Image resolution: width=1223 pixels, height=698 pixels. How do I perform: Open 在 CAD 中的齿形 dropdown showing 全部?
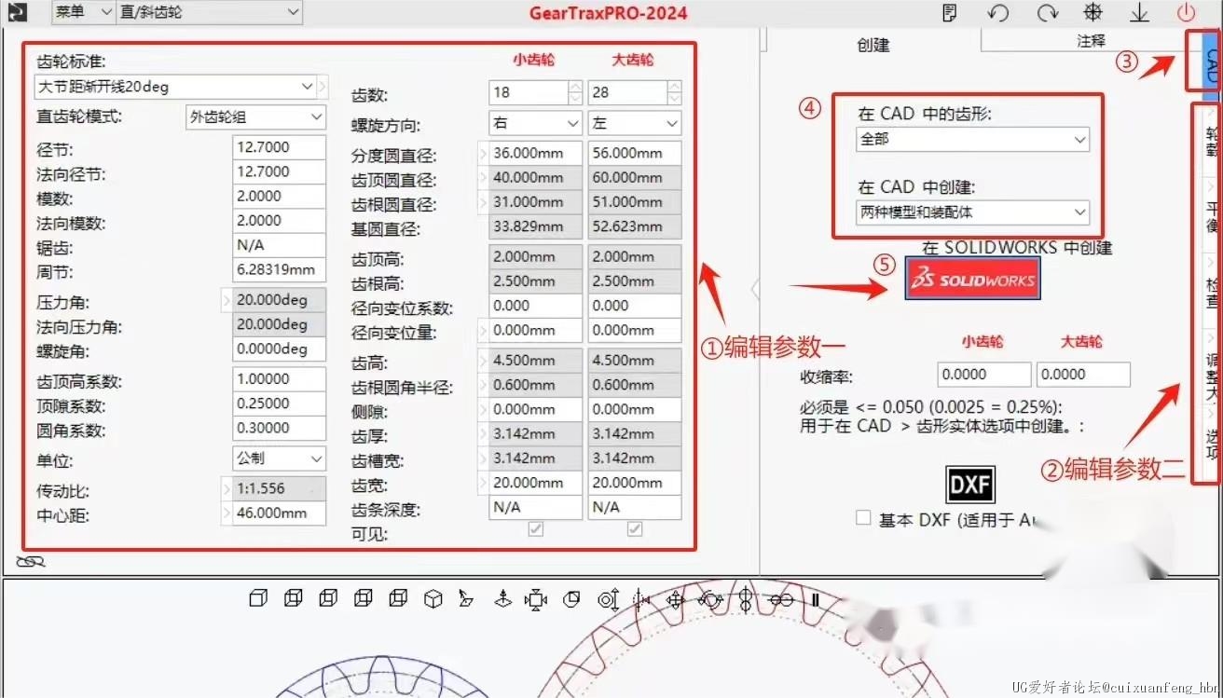click(972, 139)
